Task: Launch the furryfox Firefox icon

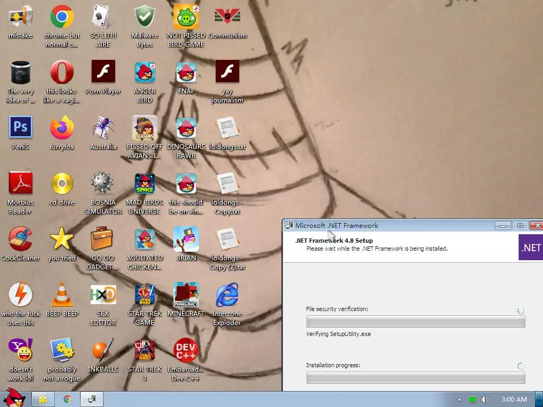Action: (62, 128)
